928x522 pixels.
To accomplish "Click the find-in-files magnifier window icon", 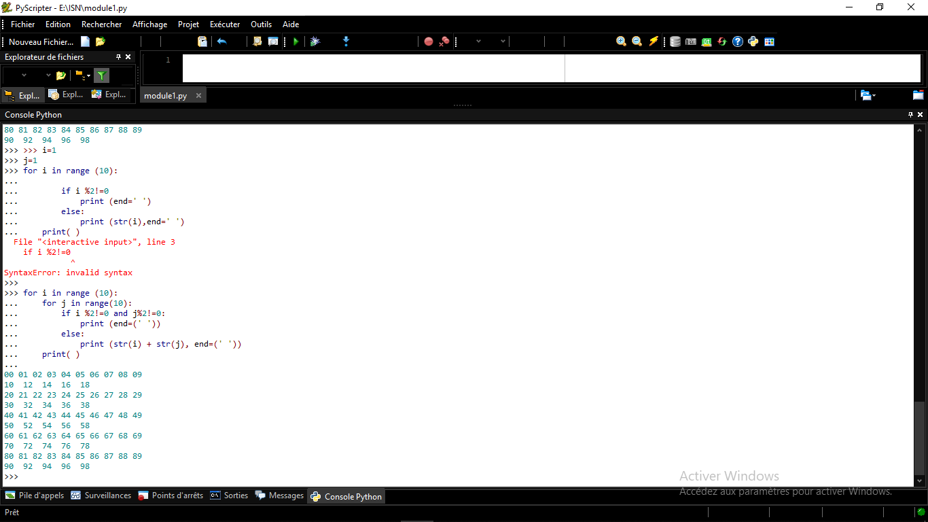I will click(273, 41).
